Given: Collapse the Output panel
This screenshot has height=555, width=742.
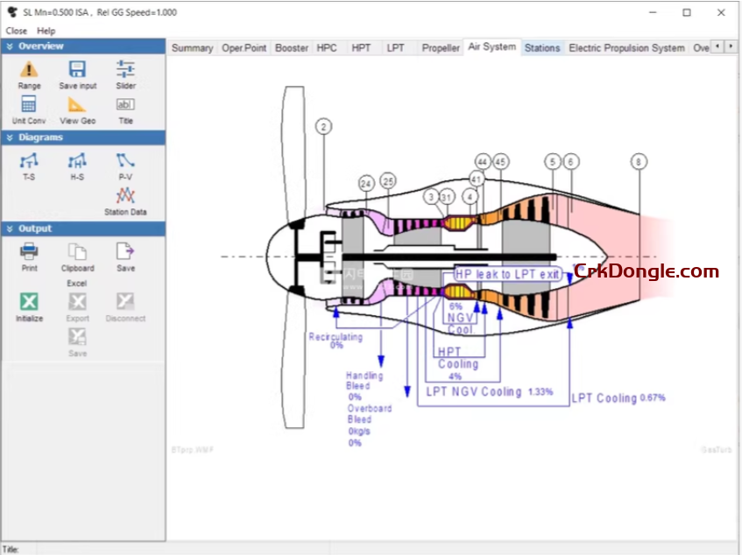Looking at the screenshot, I should pyautogui.click(x=9, y=228).
